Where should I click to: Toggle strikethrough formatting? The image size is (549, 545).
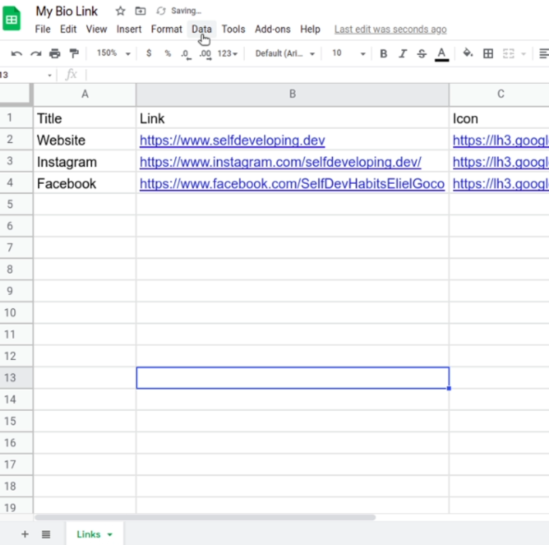[422, 54]
